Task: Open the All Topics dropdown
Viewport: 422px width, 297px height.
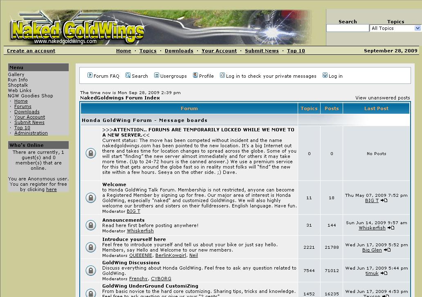Action: point(396,28)
